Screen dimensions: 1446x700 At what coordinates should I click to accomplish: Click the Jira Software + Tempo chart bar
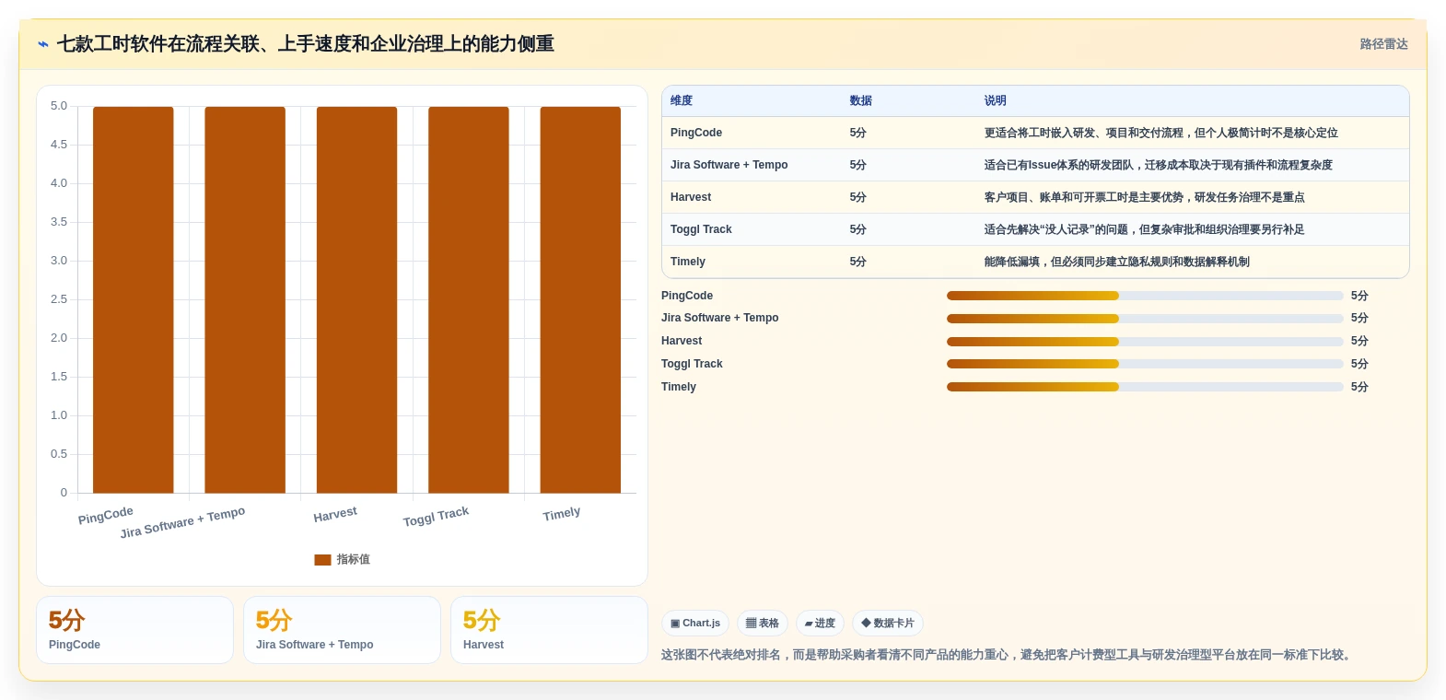click(245, 300)
